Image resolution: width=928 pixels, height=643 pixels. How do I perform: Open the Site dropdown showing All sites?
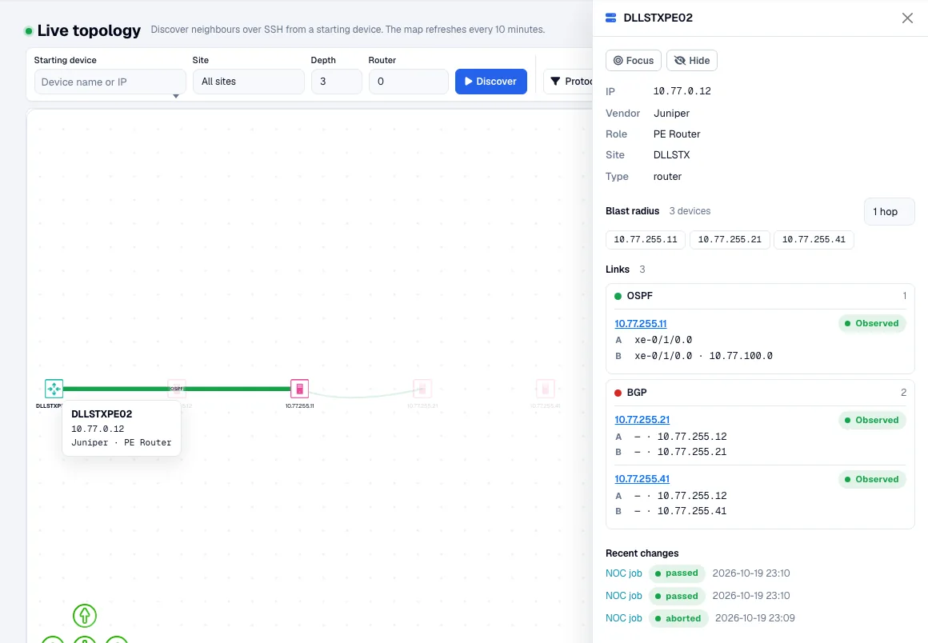249,82
